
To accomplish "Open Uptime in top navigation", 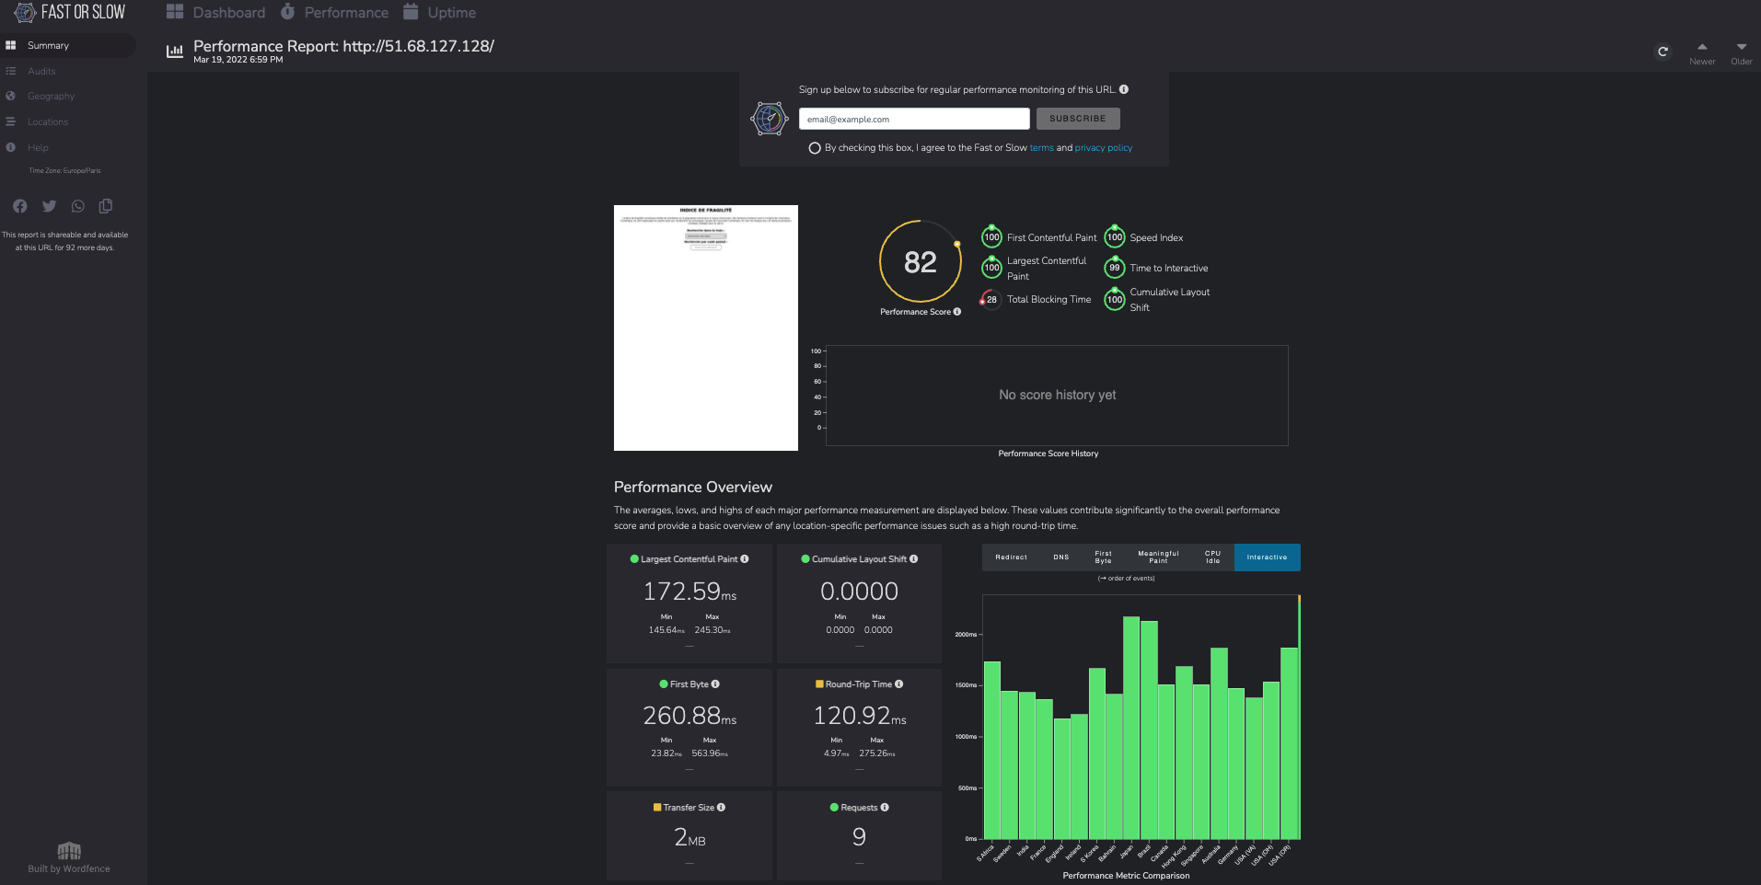I will pos(440,12).
